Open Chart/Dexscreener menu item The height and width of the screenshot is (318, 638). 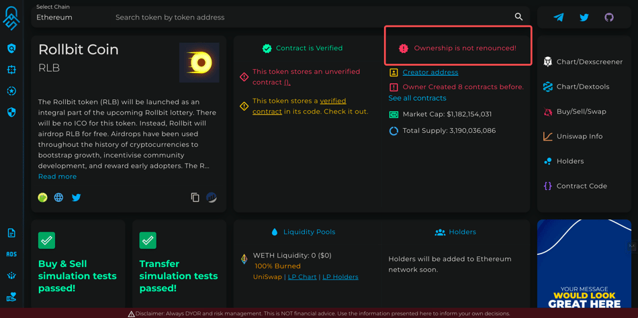(x=590, y=62)
